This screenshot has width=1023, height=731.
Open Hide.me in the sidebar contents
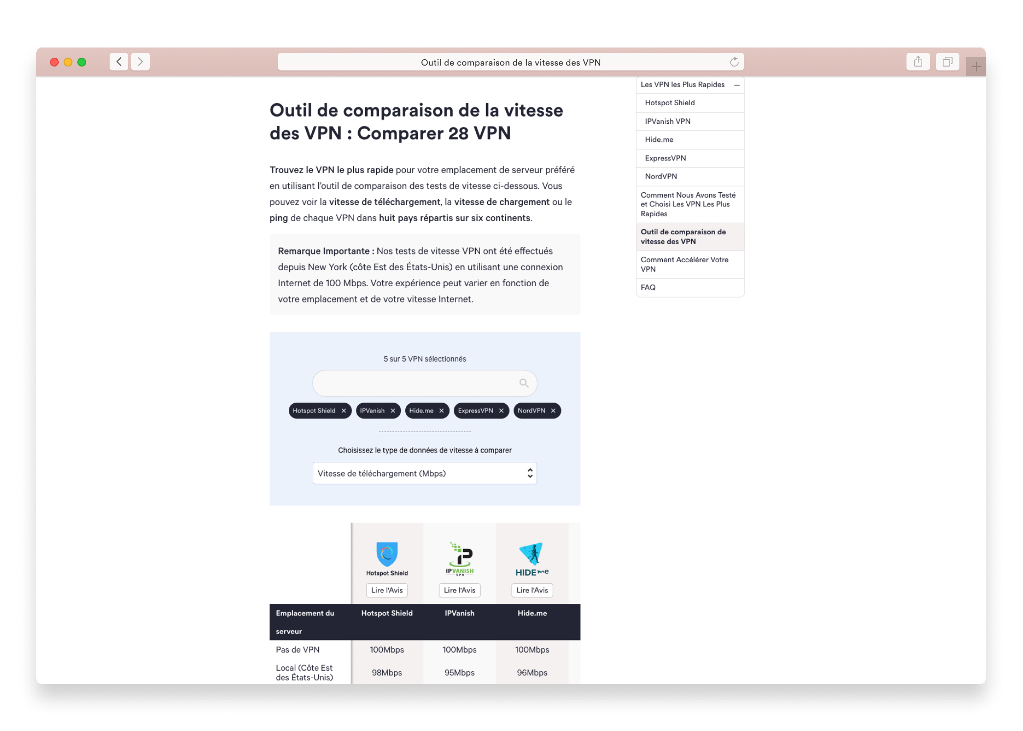coord(690,139)
